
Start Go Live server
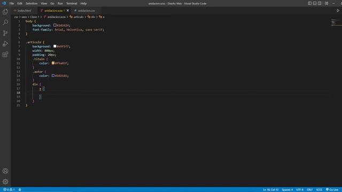[332, 190]
